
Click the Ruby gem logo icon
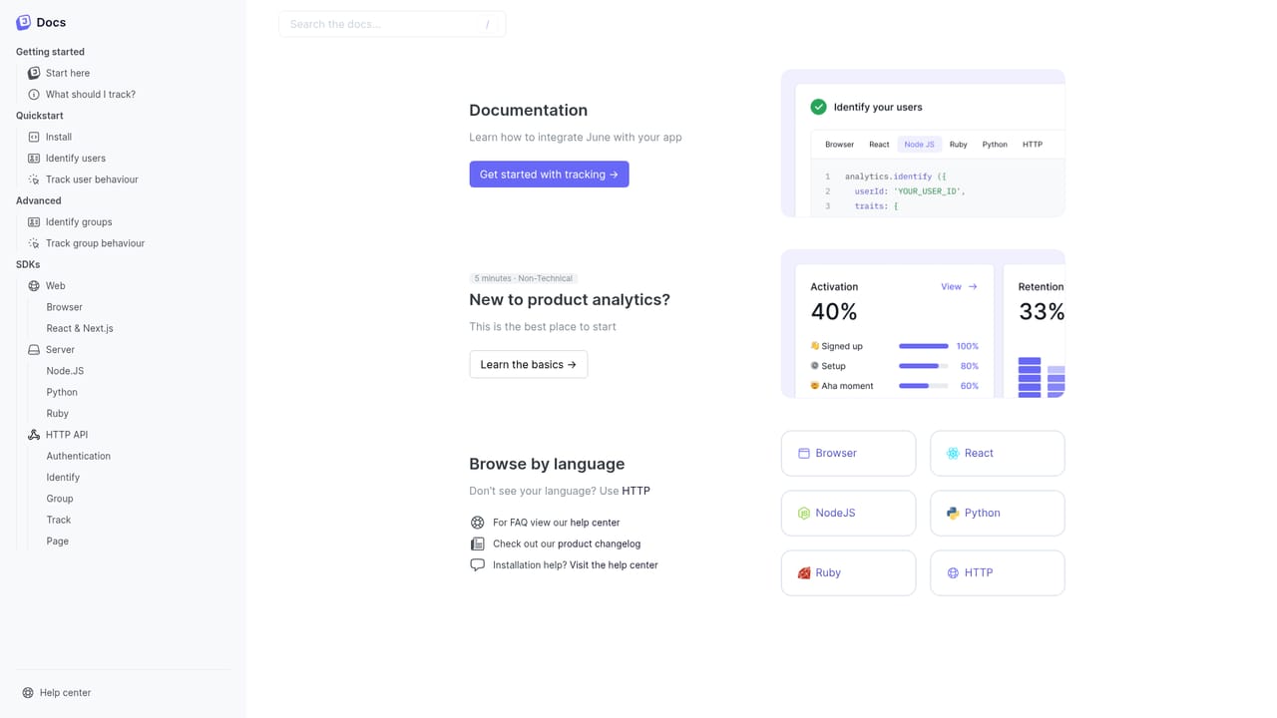803,572
